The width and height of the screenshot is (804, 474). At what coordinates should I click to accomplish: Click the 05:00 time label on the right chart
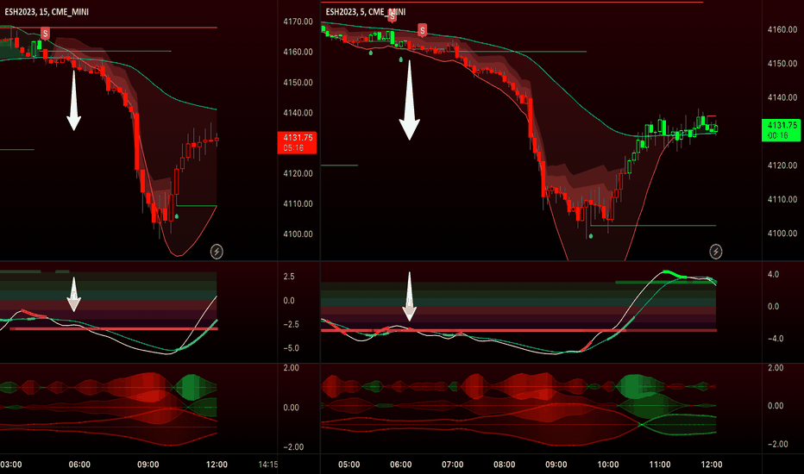click(x=349, y=465)
